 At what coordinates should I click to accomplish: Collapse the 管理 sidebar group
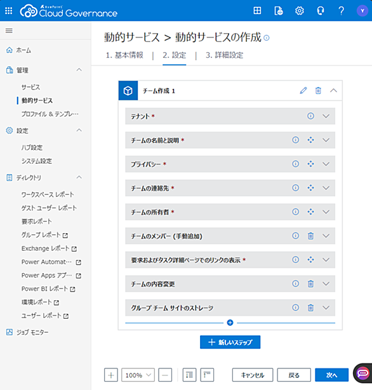point(79,70)
